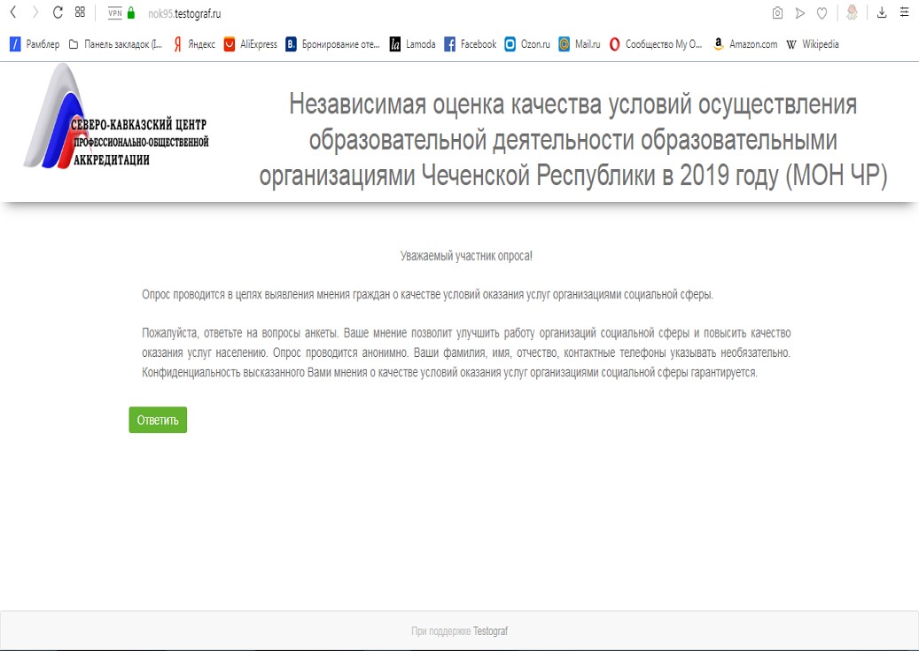This screenshot has height=651, width=919.
Task: Click the page heading Независимая оценка качества
Action: pyautogui.click(x=573, y=139)
